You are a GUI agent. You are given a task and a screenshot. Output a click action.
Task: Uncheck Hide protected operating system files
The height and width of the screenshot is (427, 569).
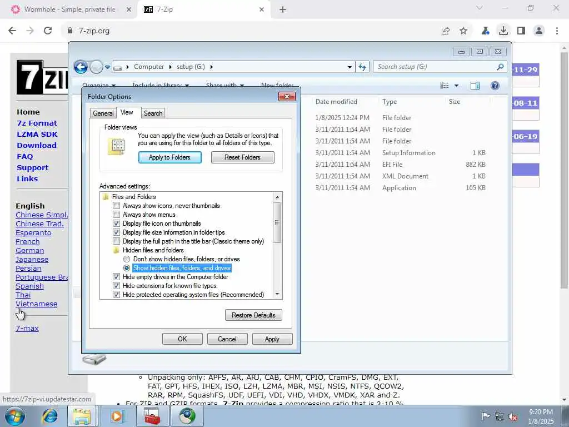pyautogui.click(x=117, y=295)
